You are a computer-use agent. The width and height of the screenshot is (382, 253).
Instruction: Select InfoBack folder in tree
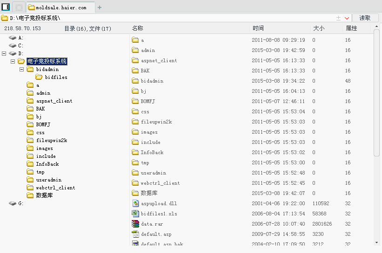click(47, 164)
